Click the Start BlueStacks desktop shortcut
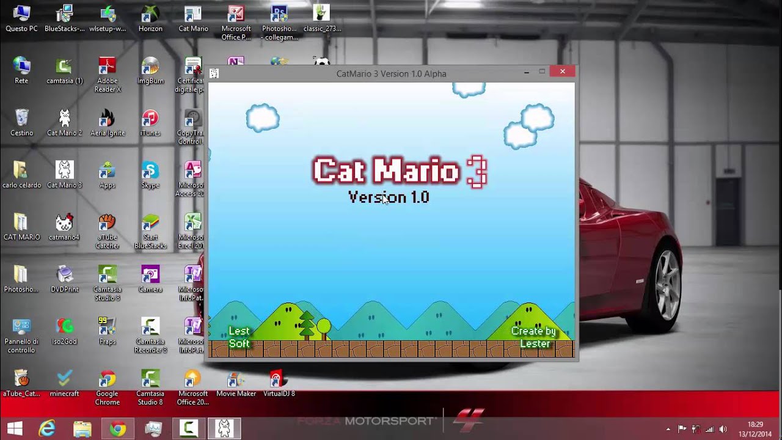The image size is (782, 440). point(150,231)
